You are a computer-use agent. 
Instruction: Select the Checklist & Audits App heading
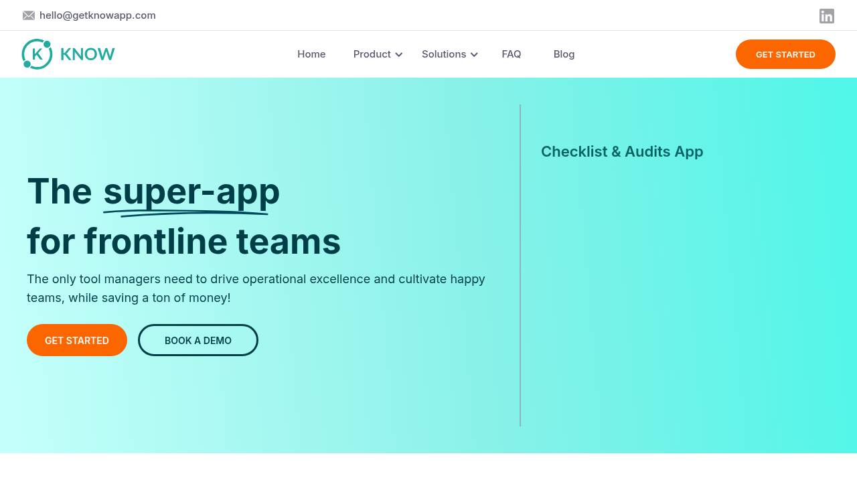pyautogui.click(x=622, y=152)
